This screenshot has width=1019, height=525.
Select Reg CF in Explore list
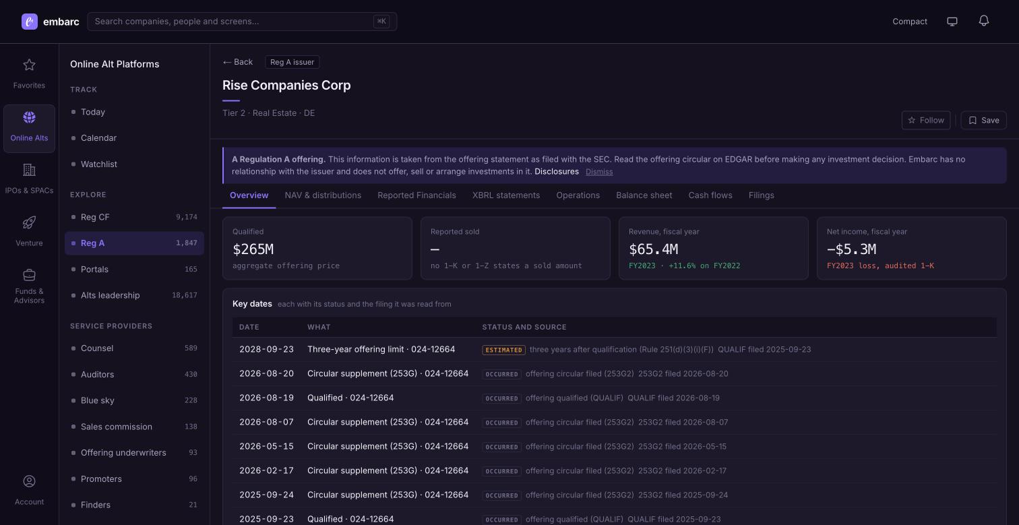[134, 217]
